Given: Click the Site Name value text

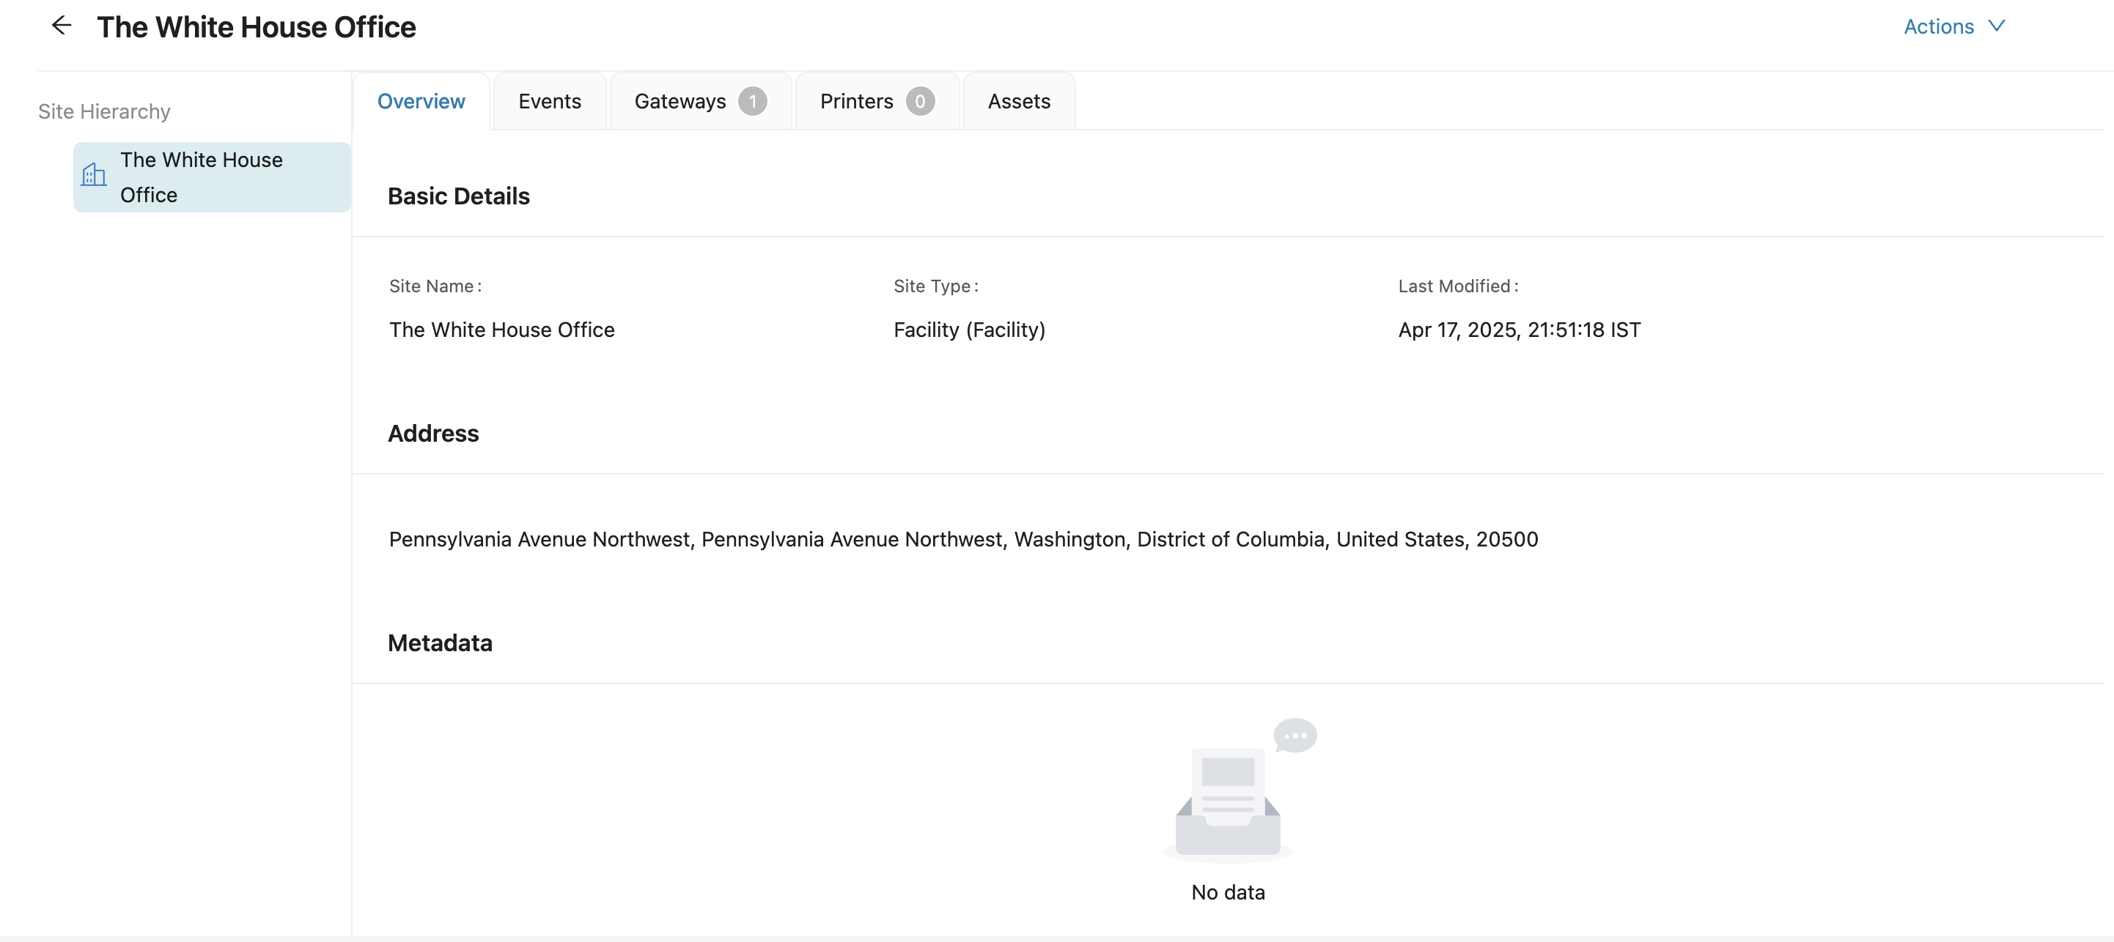Looking at the screenshot, I should click(x=501, y=330).
